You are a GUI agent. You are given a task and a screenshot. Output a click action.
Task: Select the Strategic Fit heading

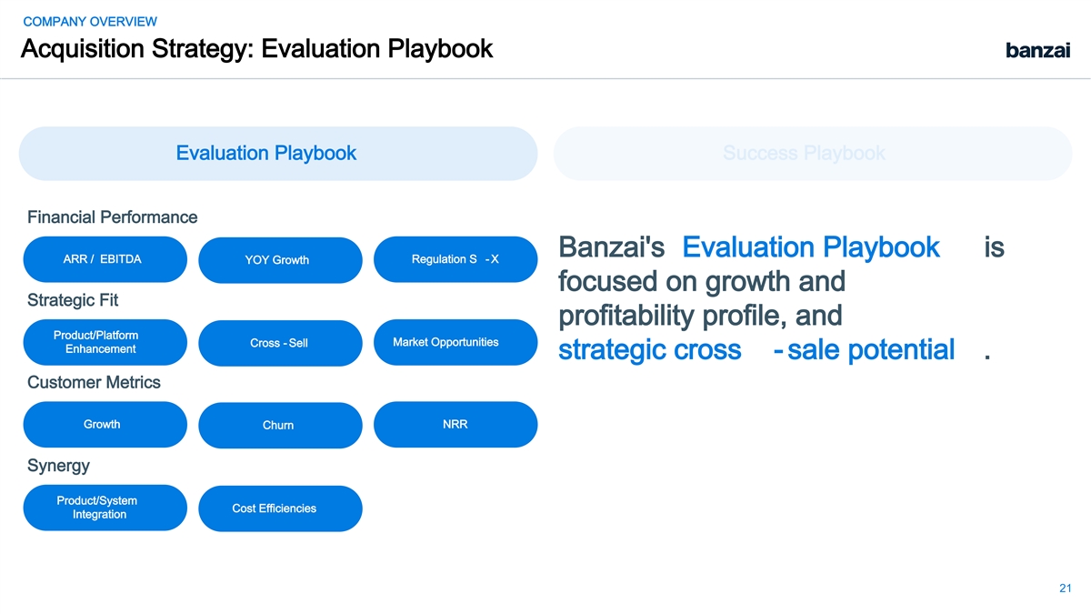click(73, 300)
